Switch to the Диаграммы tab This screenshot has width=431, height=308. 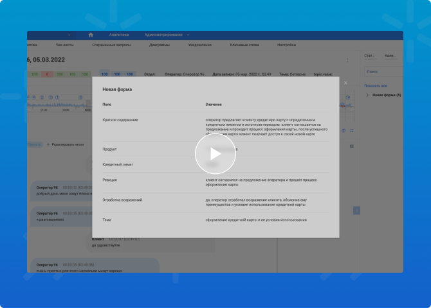click(160, 46)
